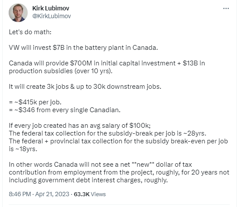
Task: Click the line about VW investing $7B
Action: pyautogui.click(x=83, y=48)
